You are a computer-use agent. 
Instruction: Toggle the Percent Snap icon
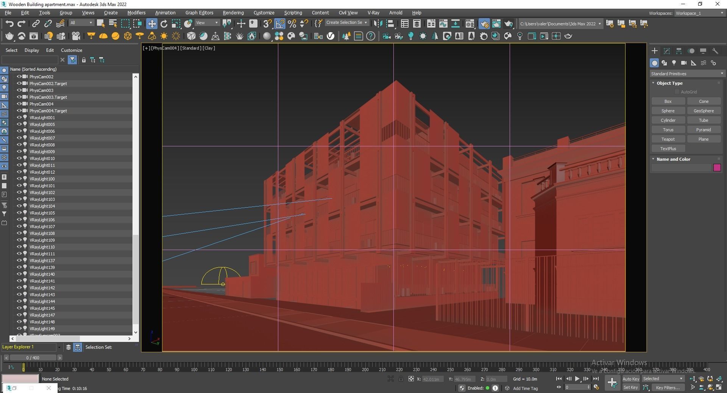(x=292, y=23)
